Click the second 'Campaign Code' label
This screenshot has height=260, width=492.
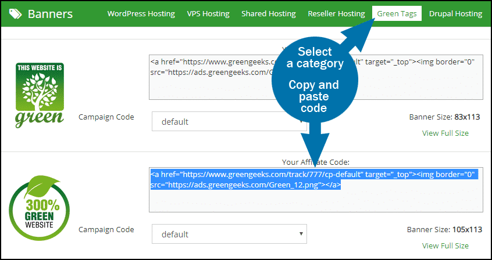tap(106, 230)
